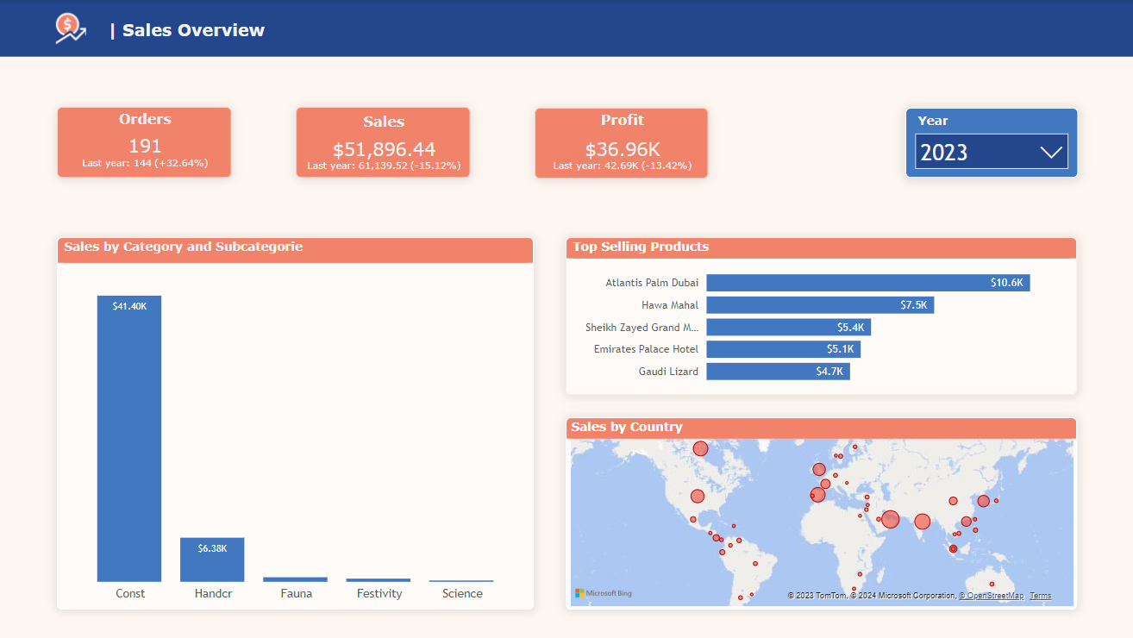Image resolution: width=1133 pixels, height=638 pixels.
Task: Click the Gaudi Lizard bar
Action: (778, 372)
